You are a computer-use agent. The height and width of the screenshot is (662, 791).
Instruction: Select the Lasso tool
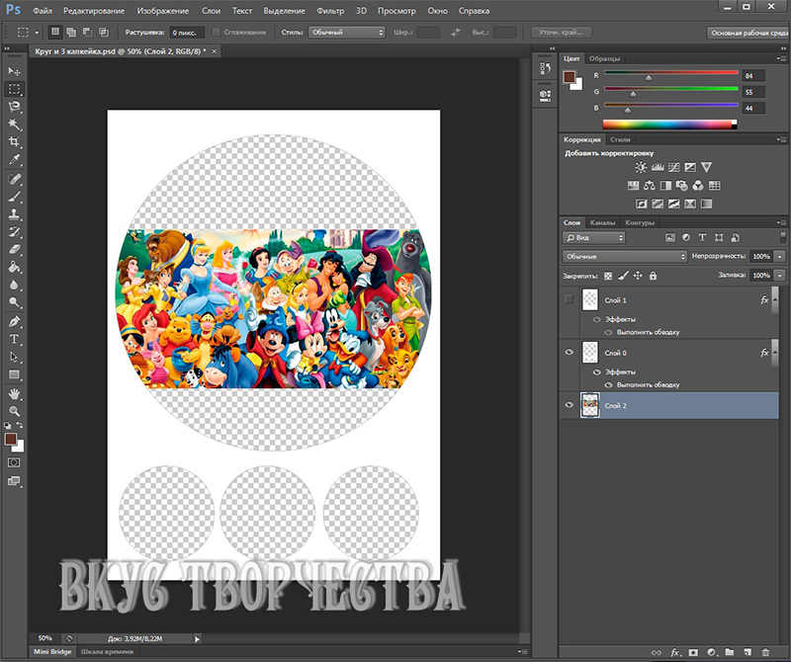pos(14,107)
